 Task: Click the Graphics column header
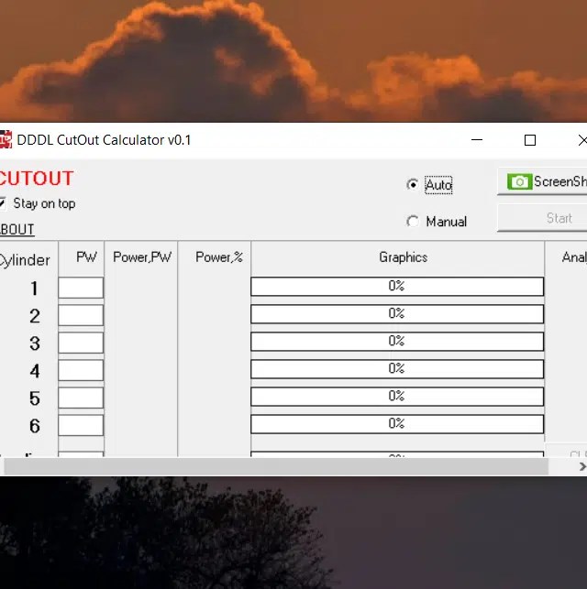coord(404,257)
